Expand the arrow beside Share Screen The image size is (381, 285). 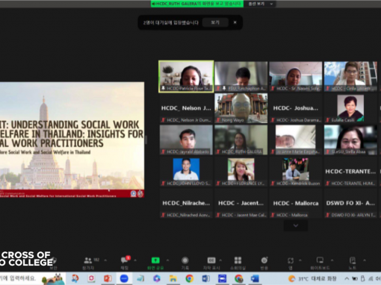(x=167, y=260)
